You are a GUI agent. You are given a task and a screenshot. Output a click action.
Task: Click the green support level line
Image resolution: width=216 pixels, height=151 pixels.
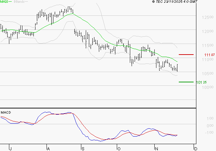[186, 82]
